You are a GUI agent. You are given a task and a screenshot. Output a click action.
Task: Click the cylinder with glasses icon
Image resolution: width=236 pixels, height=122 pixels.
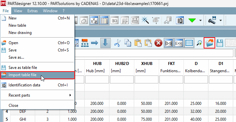167,20
